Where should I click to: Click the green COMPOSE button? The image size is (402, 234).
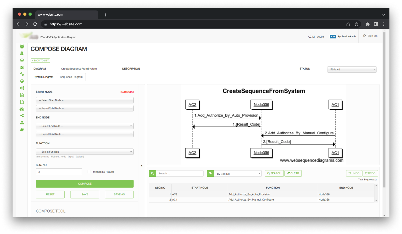click(x=85, y=184)
